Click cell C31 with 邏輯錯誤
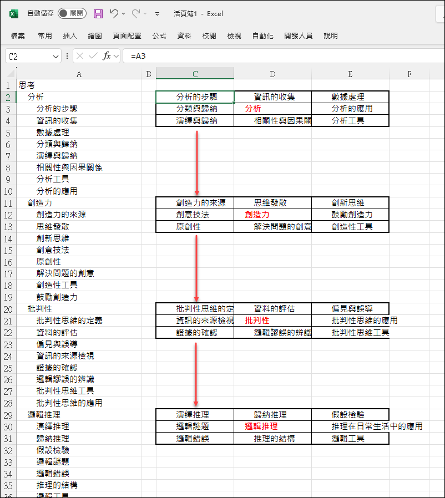Screen dimensions: 445x498 [x=195, y=438]
